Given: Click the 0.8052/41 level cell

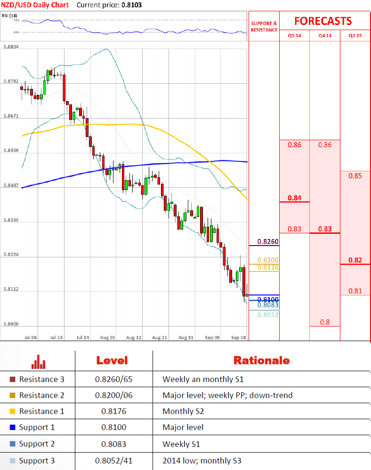Looking at the screenshot, I should coord(113,461).
